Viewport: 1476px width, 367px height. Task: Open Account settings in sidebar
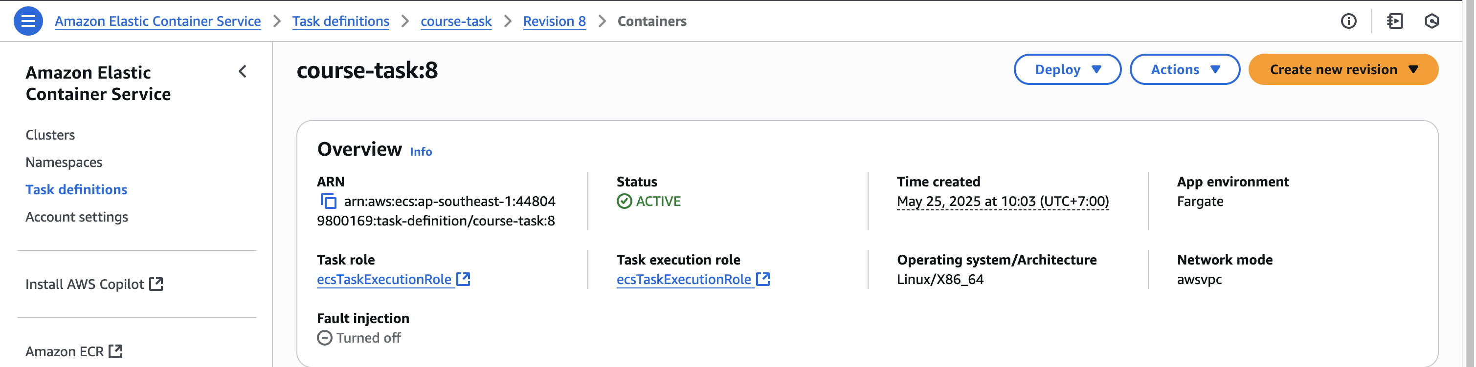[x=77, y=217]
